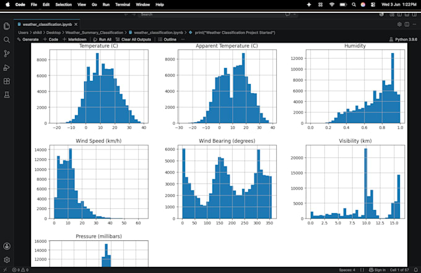
Task: Open the notifications bell in status bar
Action: [415, 270]
